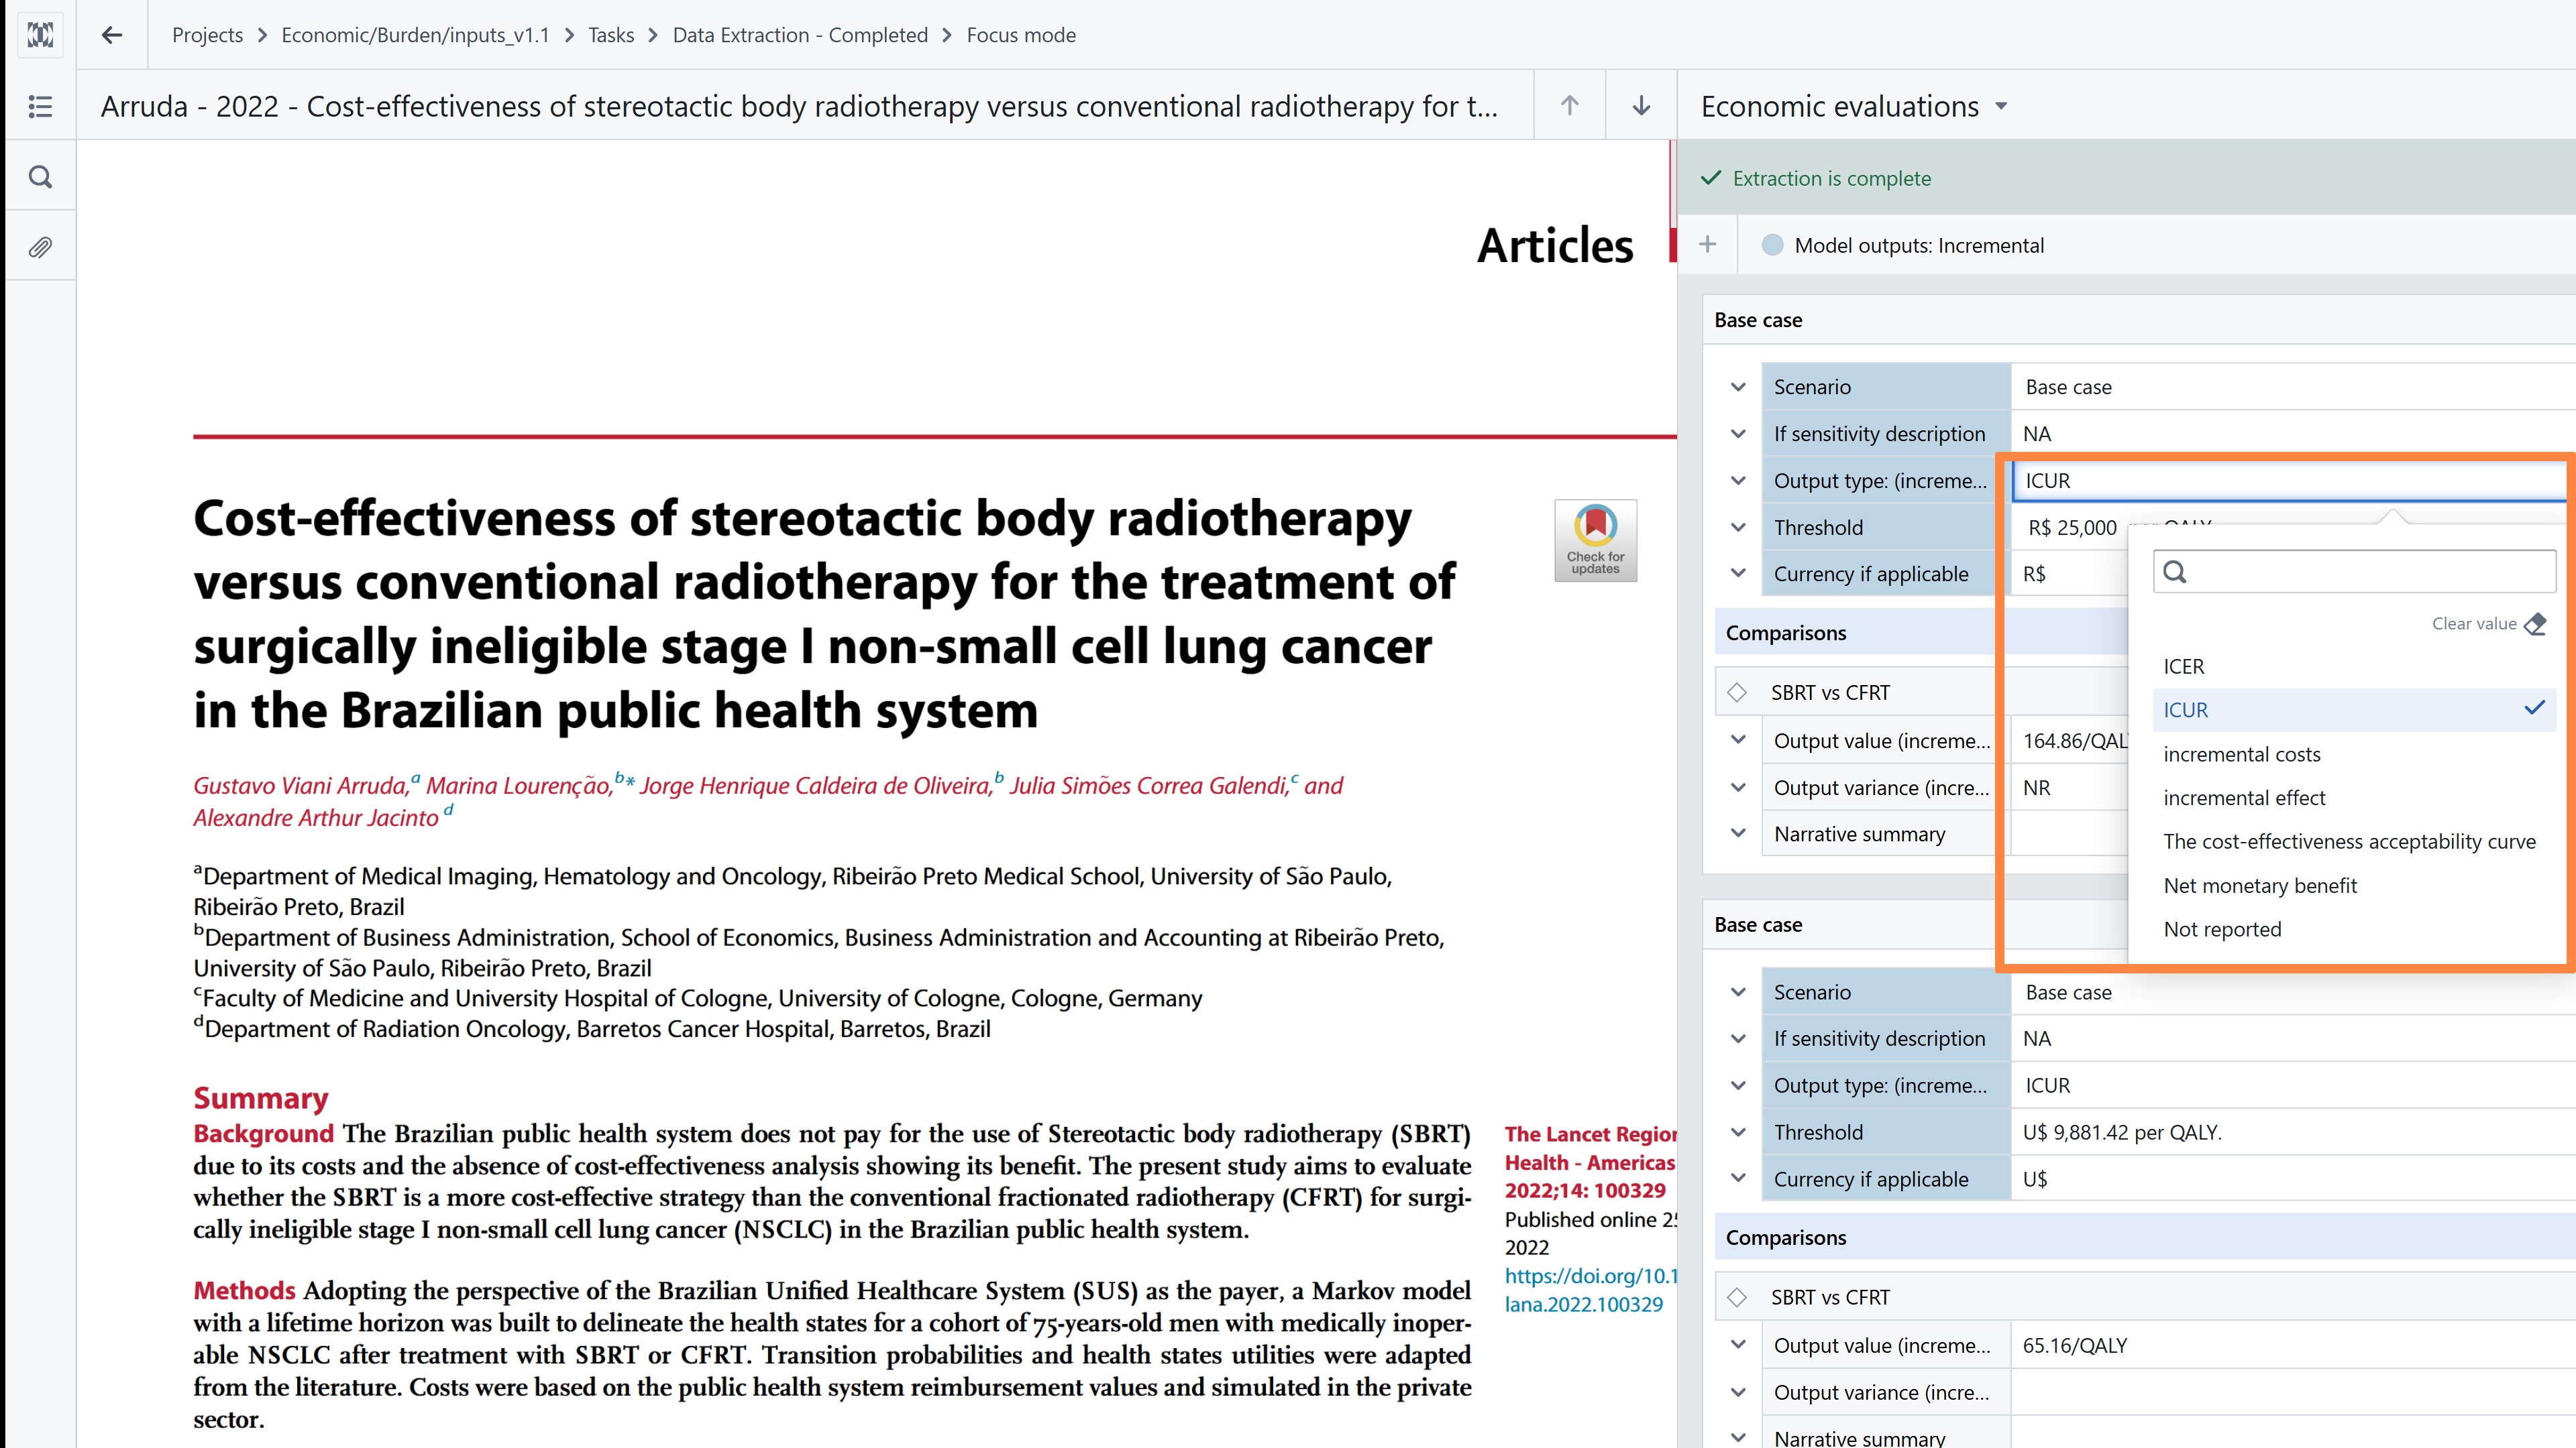
Task: Open Economic/Burden/inputs_v1.1 breadcrumb
Action: click(415, 35)
